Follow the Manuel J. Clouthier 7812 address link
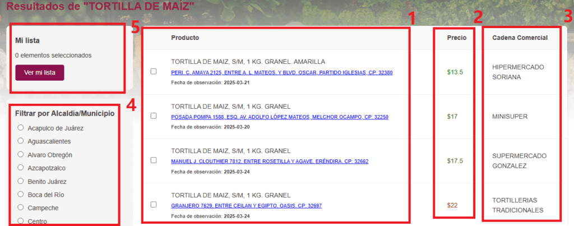Viewport: 574px width, 226px height. click(x=269, y=162)
